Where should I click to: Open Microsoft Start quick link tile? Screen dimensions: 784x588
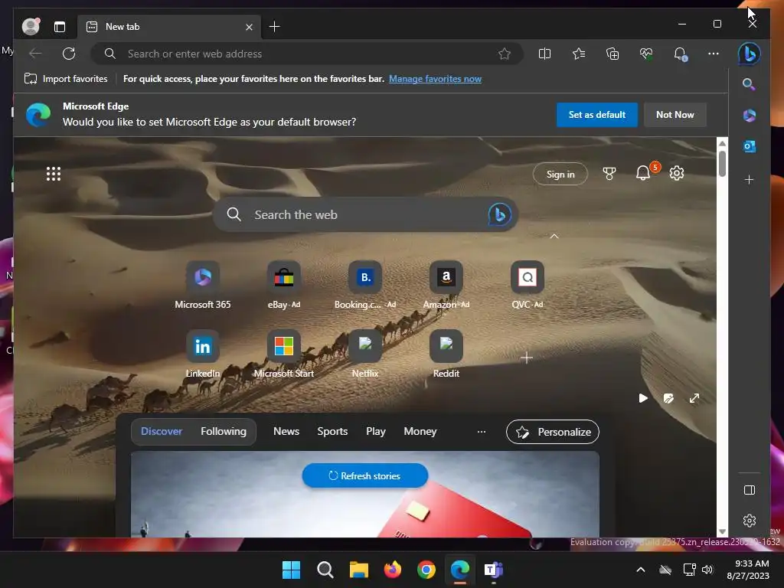tap(283, 354)
